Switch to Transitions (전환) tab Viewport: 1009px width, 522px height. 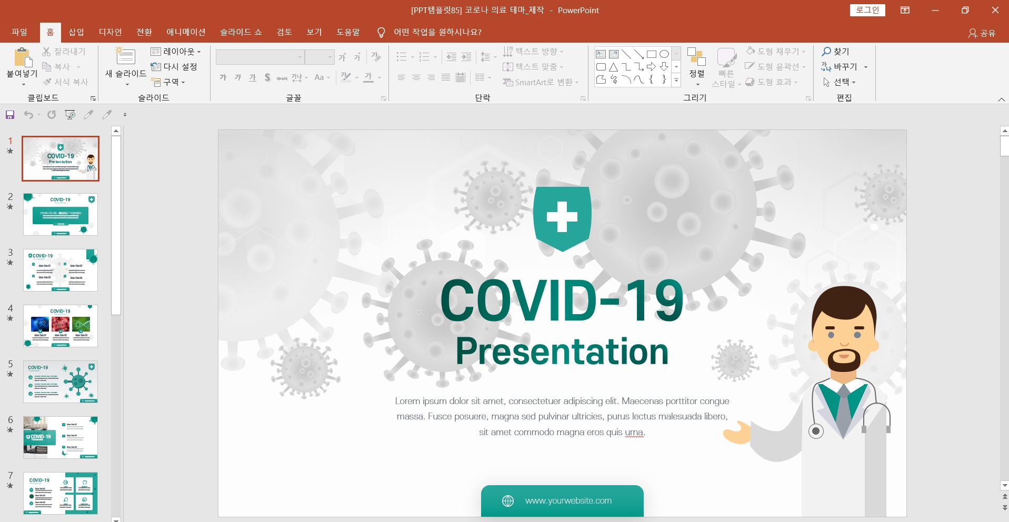point(144,32)
